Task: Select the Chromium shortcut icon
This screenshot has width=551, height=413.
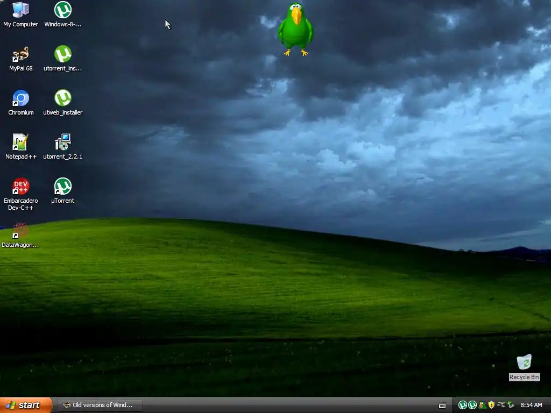Action: tap(21, 103)
